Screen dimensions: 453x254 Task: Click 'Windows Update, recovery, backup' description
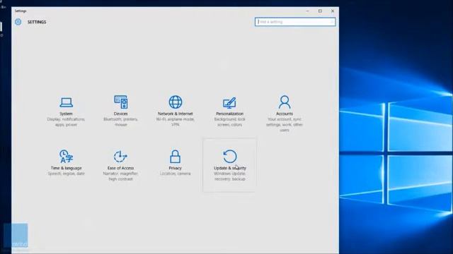click(229, 176)
